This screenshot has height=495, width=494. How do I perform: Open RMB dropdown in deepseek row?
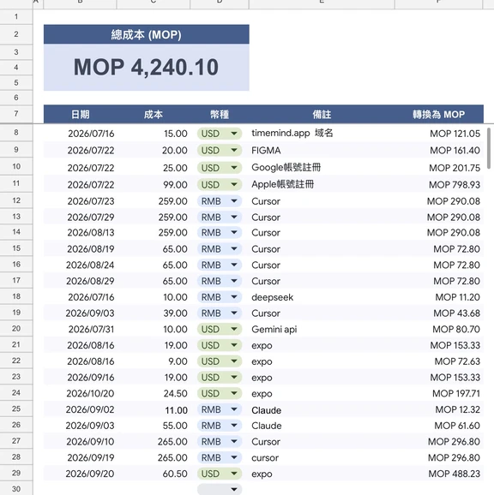(220, 297)
